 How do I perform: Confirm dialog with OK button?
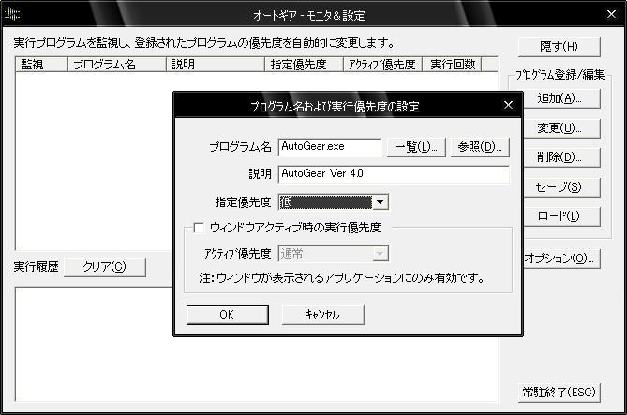point(228,315)
